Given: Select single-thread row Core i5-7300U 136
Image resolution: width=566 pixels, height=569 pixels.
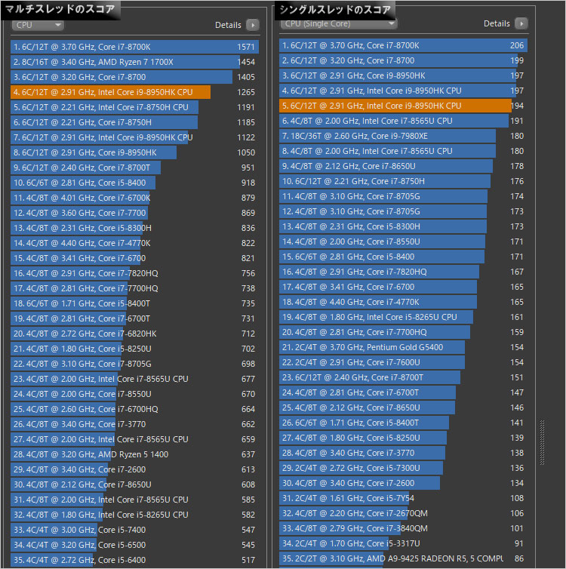Looking at the screenshot, I should (404, 468).
